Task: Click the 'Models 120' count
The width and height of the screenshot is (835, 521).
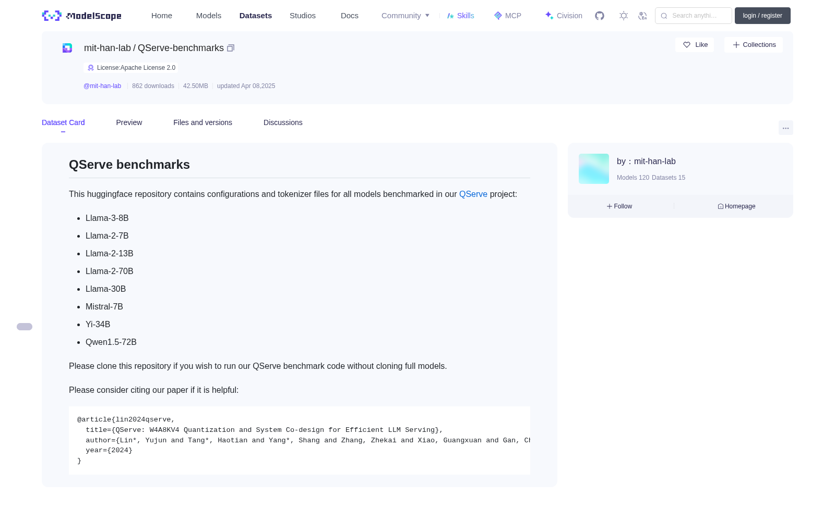Action: [x=633, y=178]
